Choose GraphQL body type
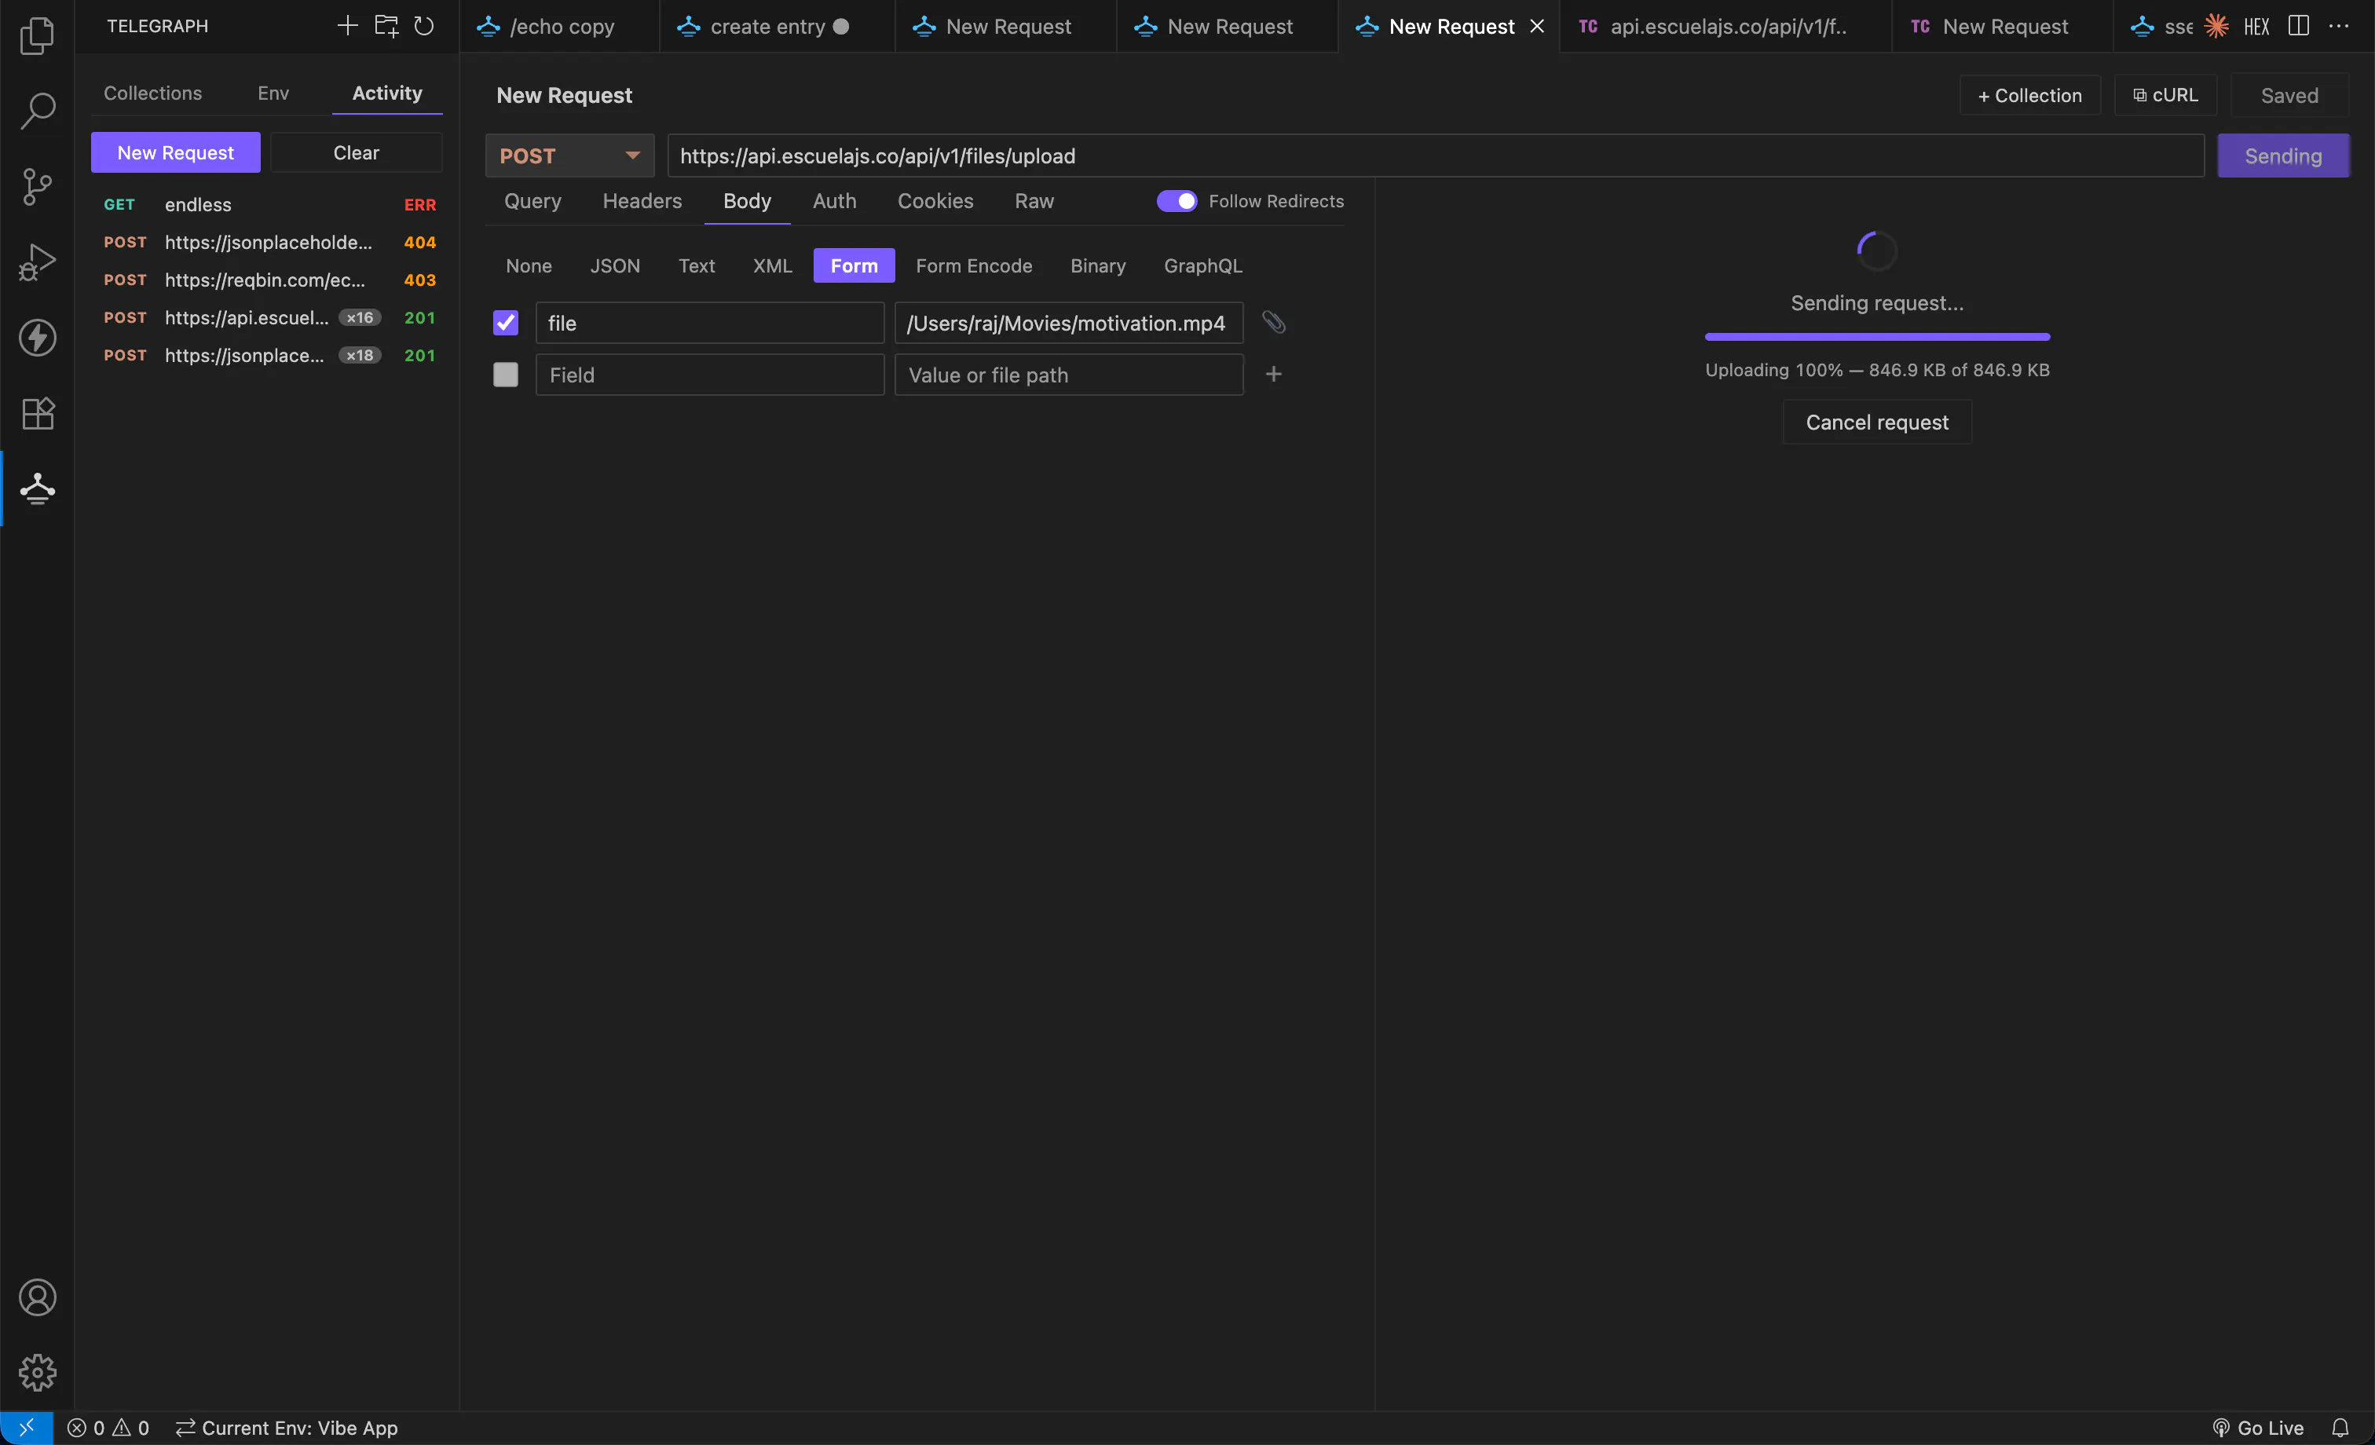 click(1203, 265)
